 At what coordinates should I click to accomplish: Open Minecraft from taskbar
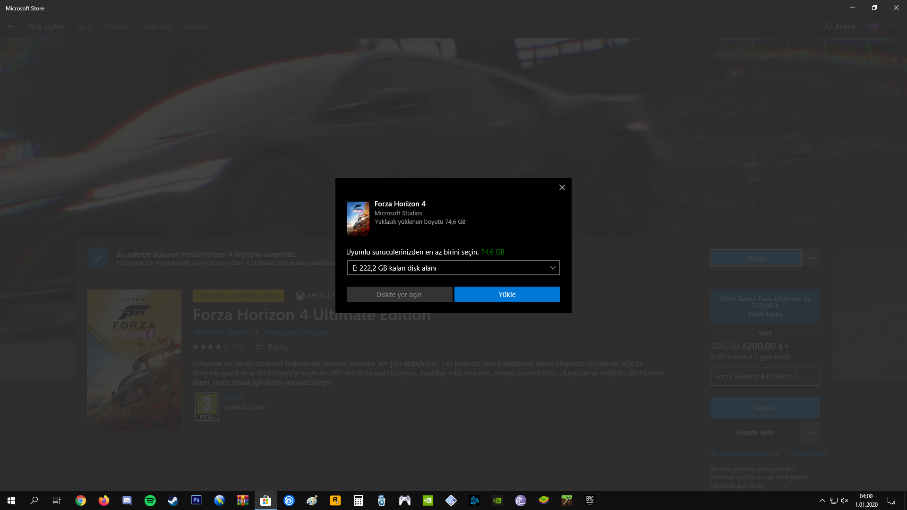(566, 501)
